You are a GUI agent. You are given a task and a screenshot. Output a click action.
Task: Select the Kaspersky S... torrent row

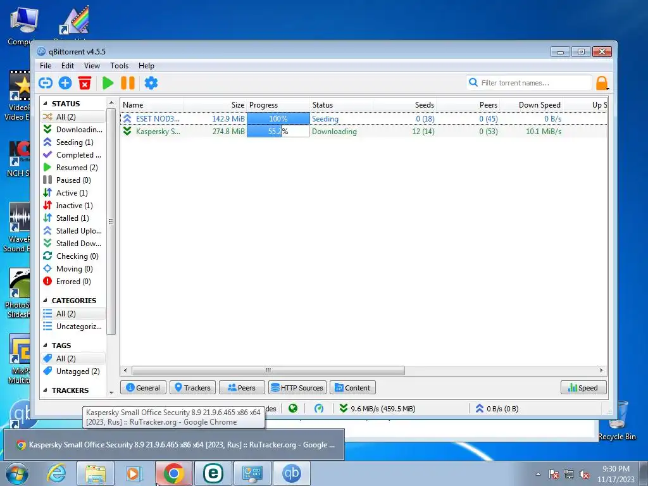click(364, 132)
